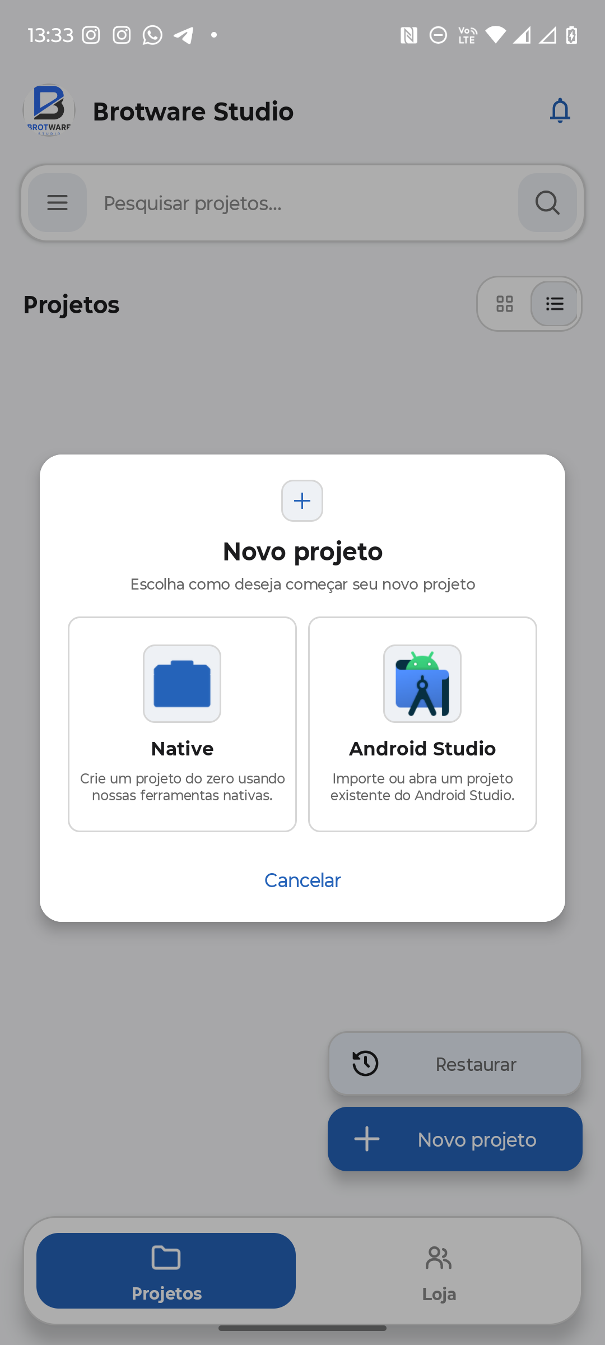Open the Projetos bottom tab
The width and height of the screenshot is (605, 1345).
(x=166, y=1270)
